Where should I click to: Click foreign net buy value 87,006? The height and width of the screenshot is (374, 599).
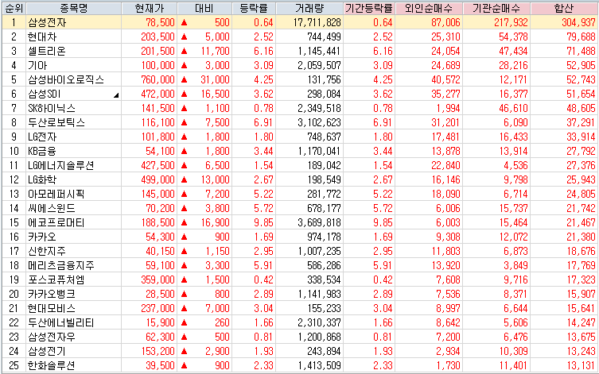[445, 22]
